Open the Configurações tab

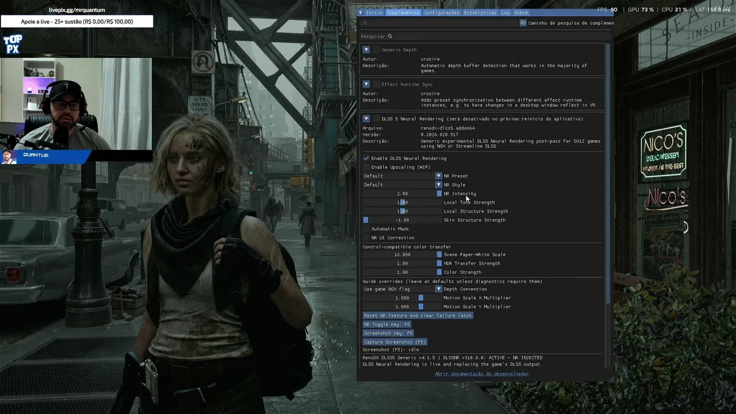(442, 13)
